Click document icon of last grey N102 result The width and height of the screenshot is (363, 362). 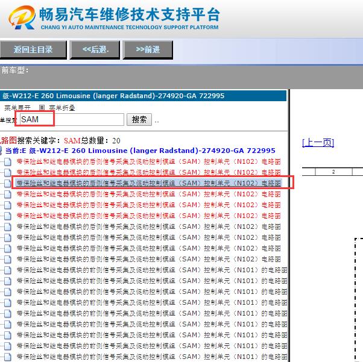coord(8,259)
